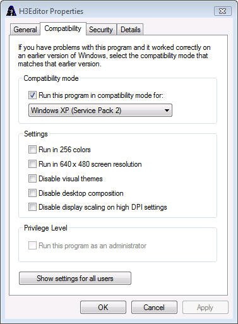The width and height of the screenshot is (238, 324).
Task: Tick Run in 640 x 480 screen resolution
Action: [32, 164]
